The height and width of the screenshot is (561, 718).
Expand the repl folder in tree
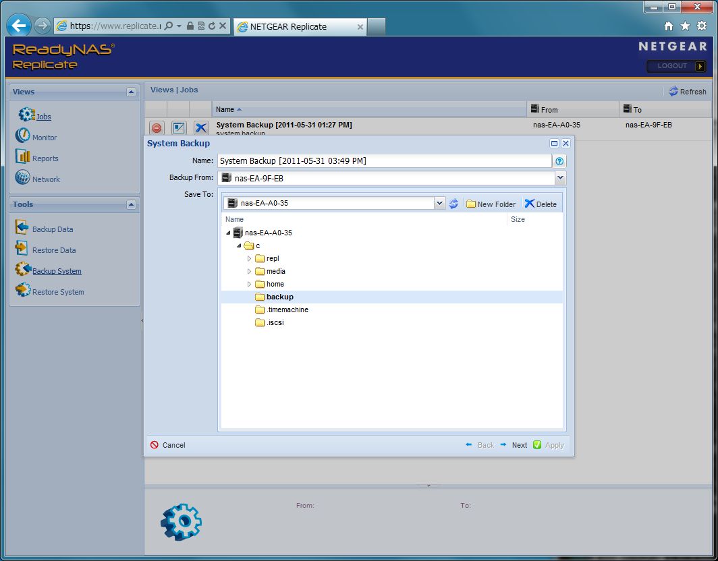pos(249,258)
